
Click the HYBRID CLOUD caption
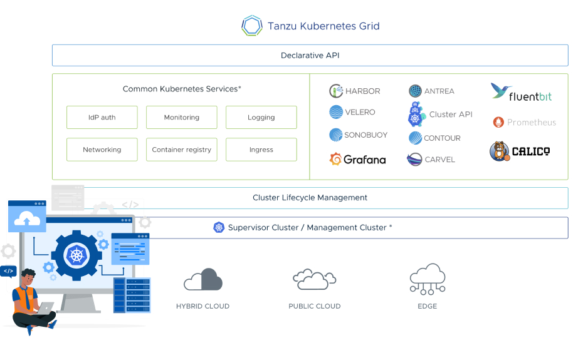pyautogui.click(x=202, y=306)
